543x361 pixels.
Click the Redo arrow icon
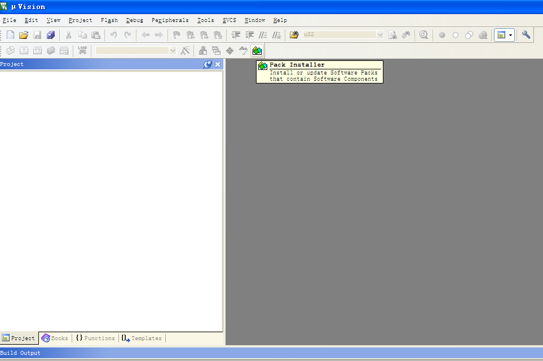click(x=127, y=35)
